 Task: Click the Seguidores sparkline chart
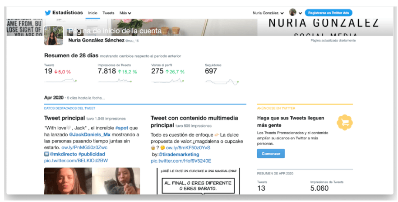[x=222, y=82]
